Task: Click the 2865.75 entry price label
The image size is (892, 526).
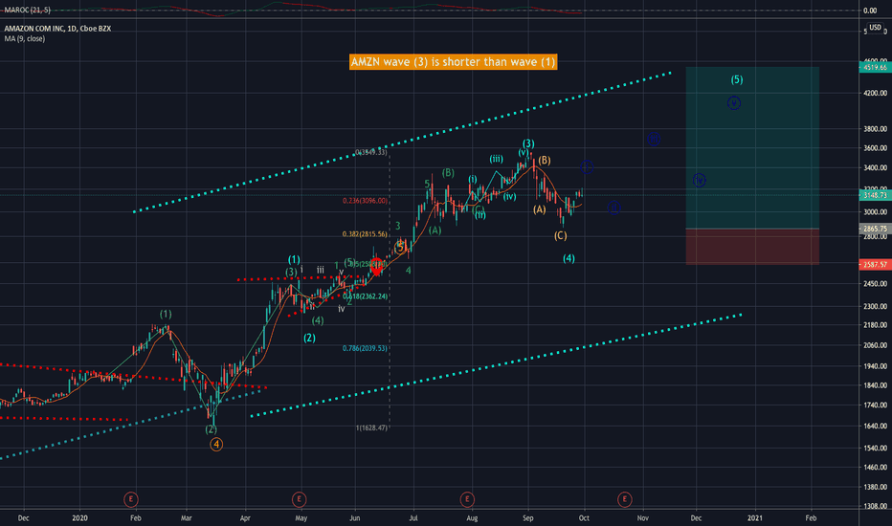Action: point(875,229)
